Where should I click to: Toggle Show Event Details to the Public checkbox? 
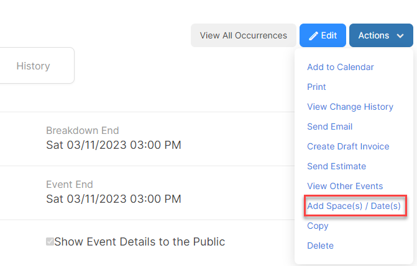[50, 242]
